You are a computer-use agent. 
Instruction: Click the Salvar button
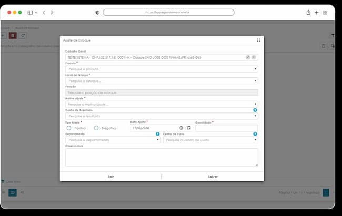point(213,177)
